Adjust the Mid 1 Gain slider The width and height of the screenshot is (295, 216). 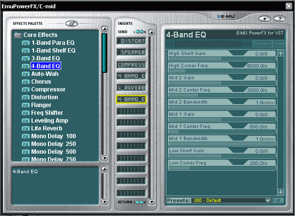[222, 120]
